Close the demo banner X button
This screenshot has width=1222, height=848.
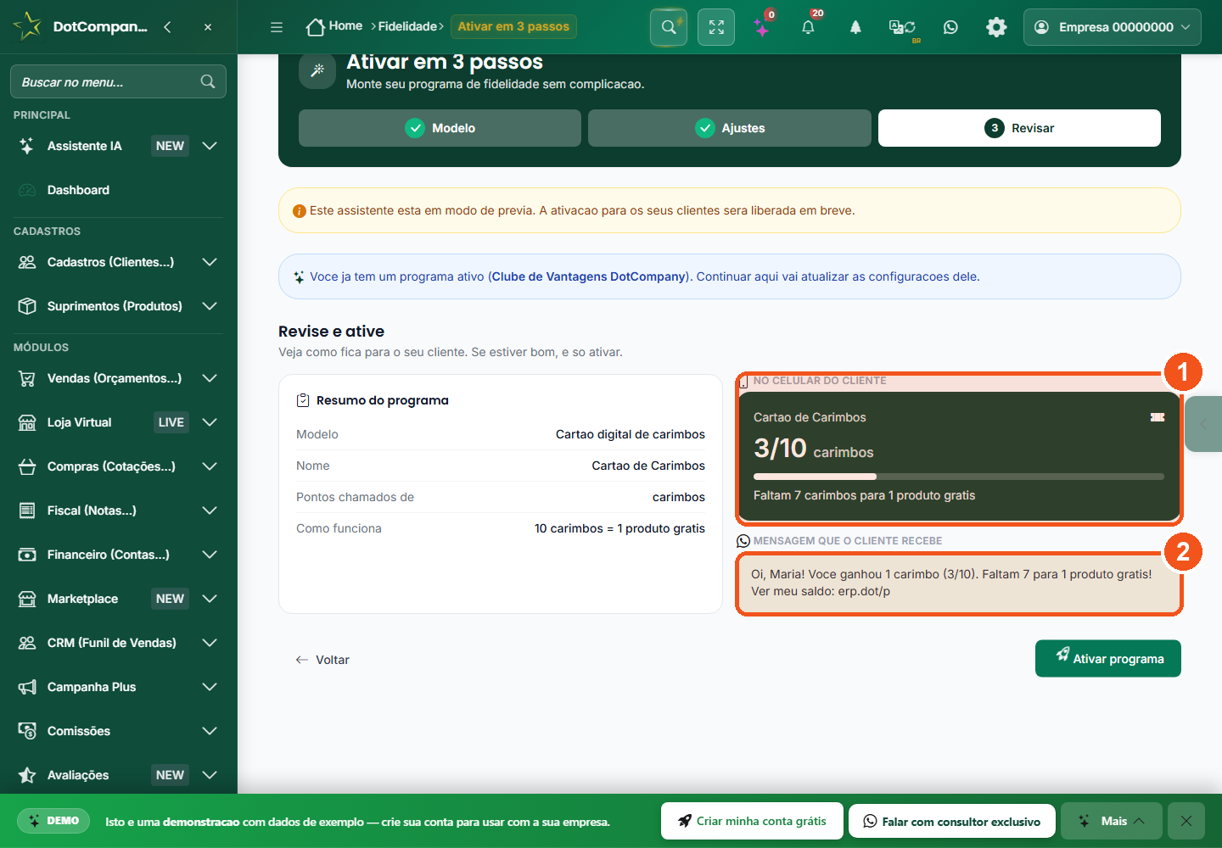[x=1186, y=821]
